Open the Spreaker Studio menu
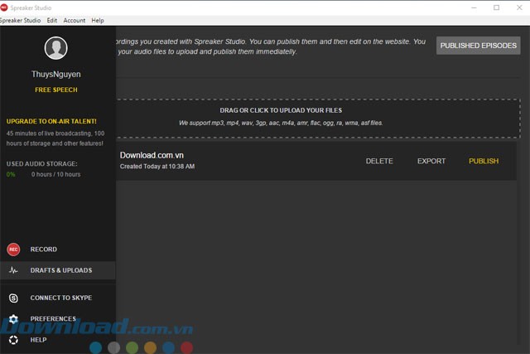 click(19, 20)
